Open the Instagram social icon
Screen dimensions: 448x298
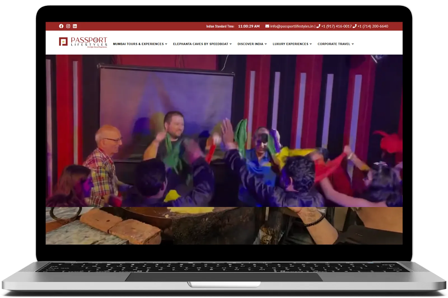(x=68, y=26)
